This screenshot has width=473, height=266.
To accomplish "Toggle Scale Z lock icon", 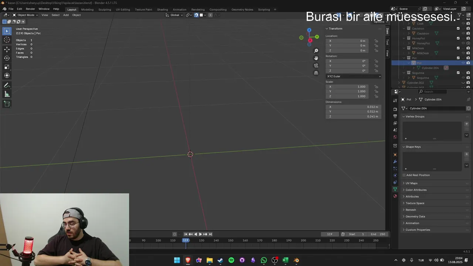I will (376, 96).
